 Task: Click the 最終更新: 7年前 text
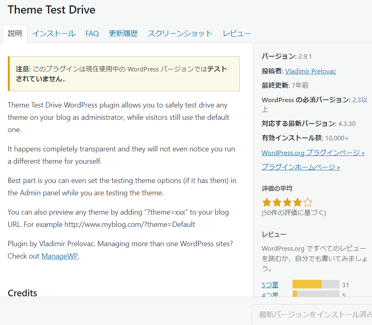pyautogui.click(x=285, y=85)
